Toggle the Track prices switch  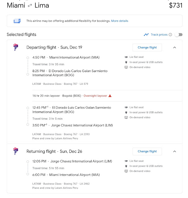point(179,35)
